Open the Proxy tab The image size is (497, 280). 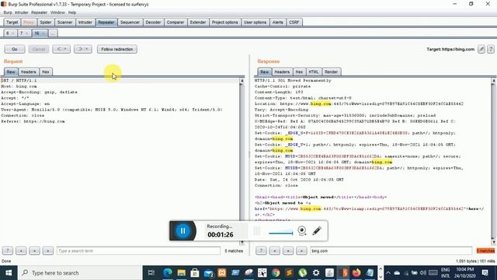[29, 23]
